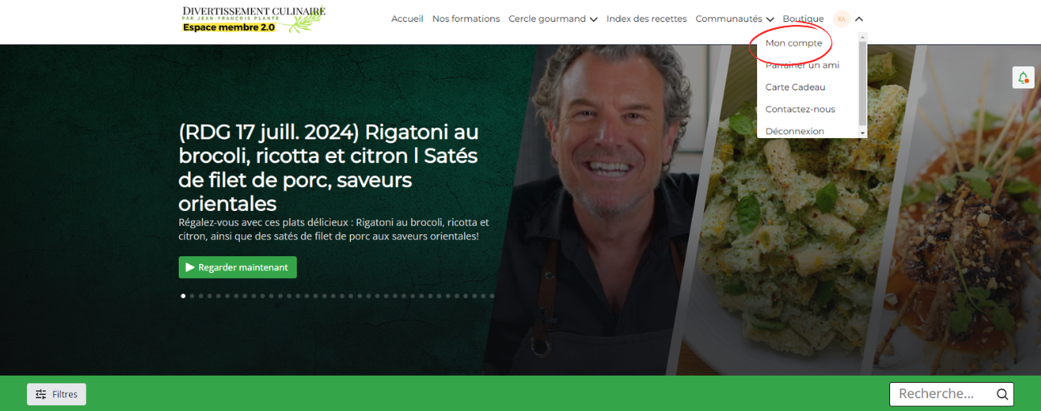
Task: Collapse the account menu chevron
Action: [x=859, y=18]
